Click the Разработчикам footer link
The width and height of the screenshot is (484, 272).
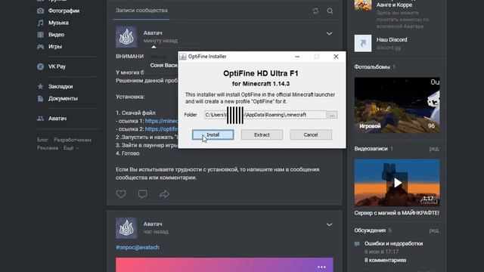[x=73, y=140]
